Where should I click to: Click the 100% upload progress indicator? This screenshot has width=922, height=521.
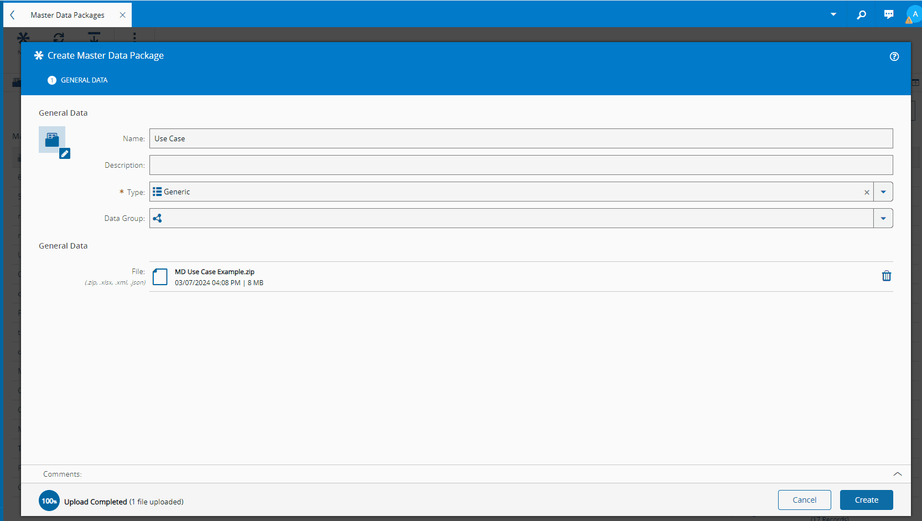tap(49, 501)
